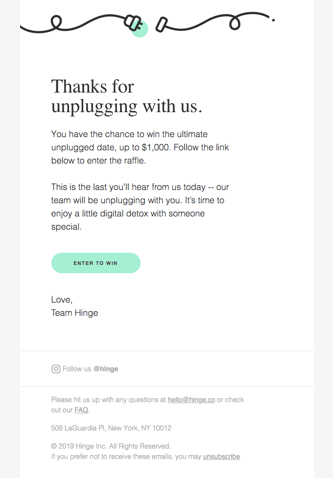The height and width of the screenshot is (478, 333).
Task: Click the "Team Hinge" signature
Action: click(x=74, y=313)
